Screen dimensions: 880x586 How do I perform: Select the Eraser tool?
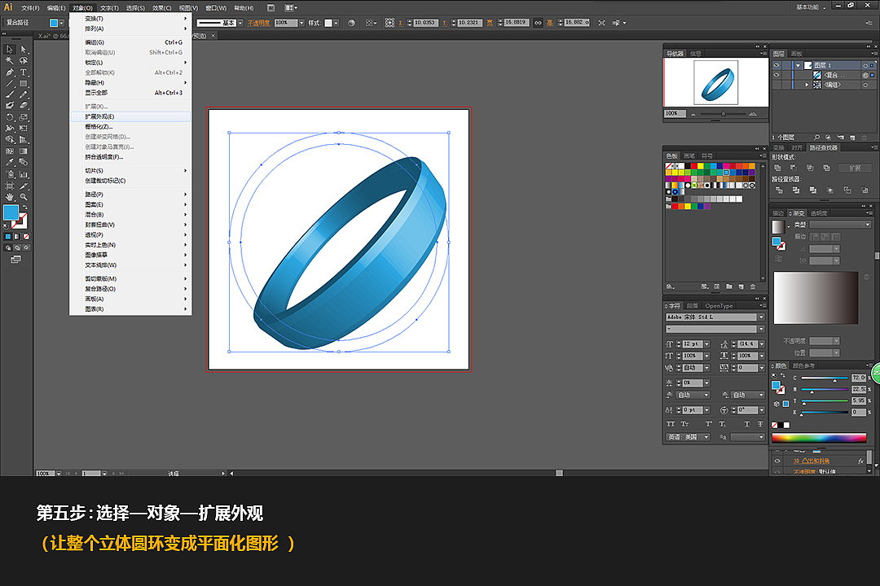(x=24, y=106)
